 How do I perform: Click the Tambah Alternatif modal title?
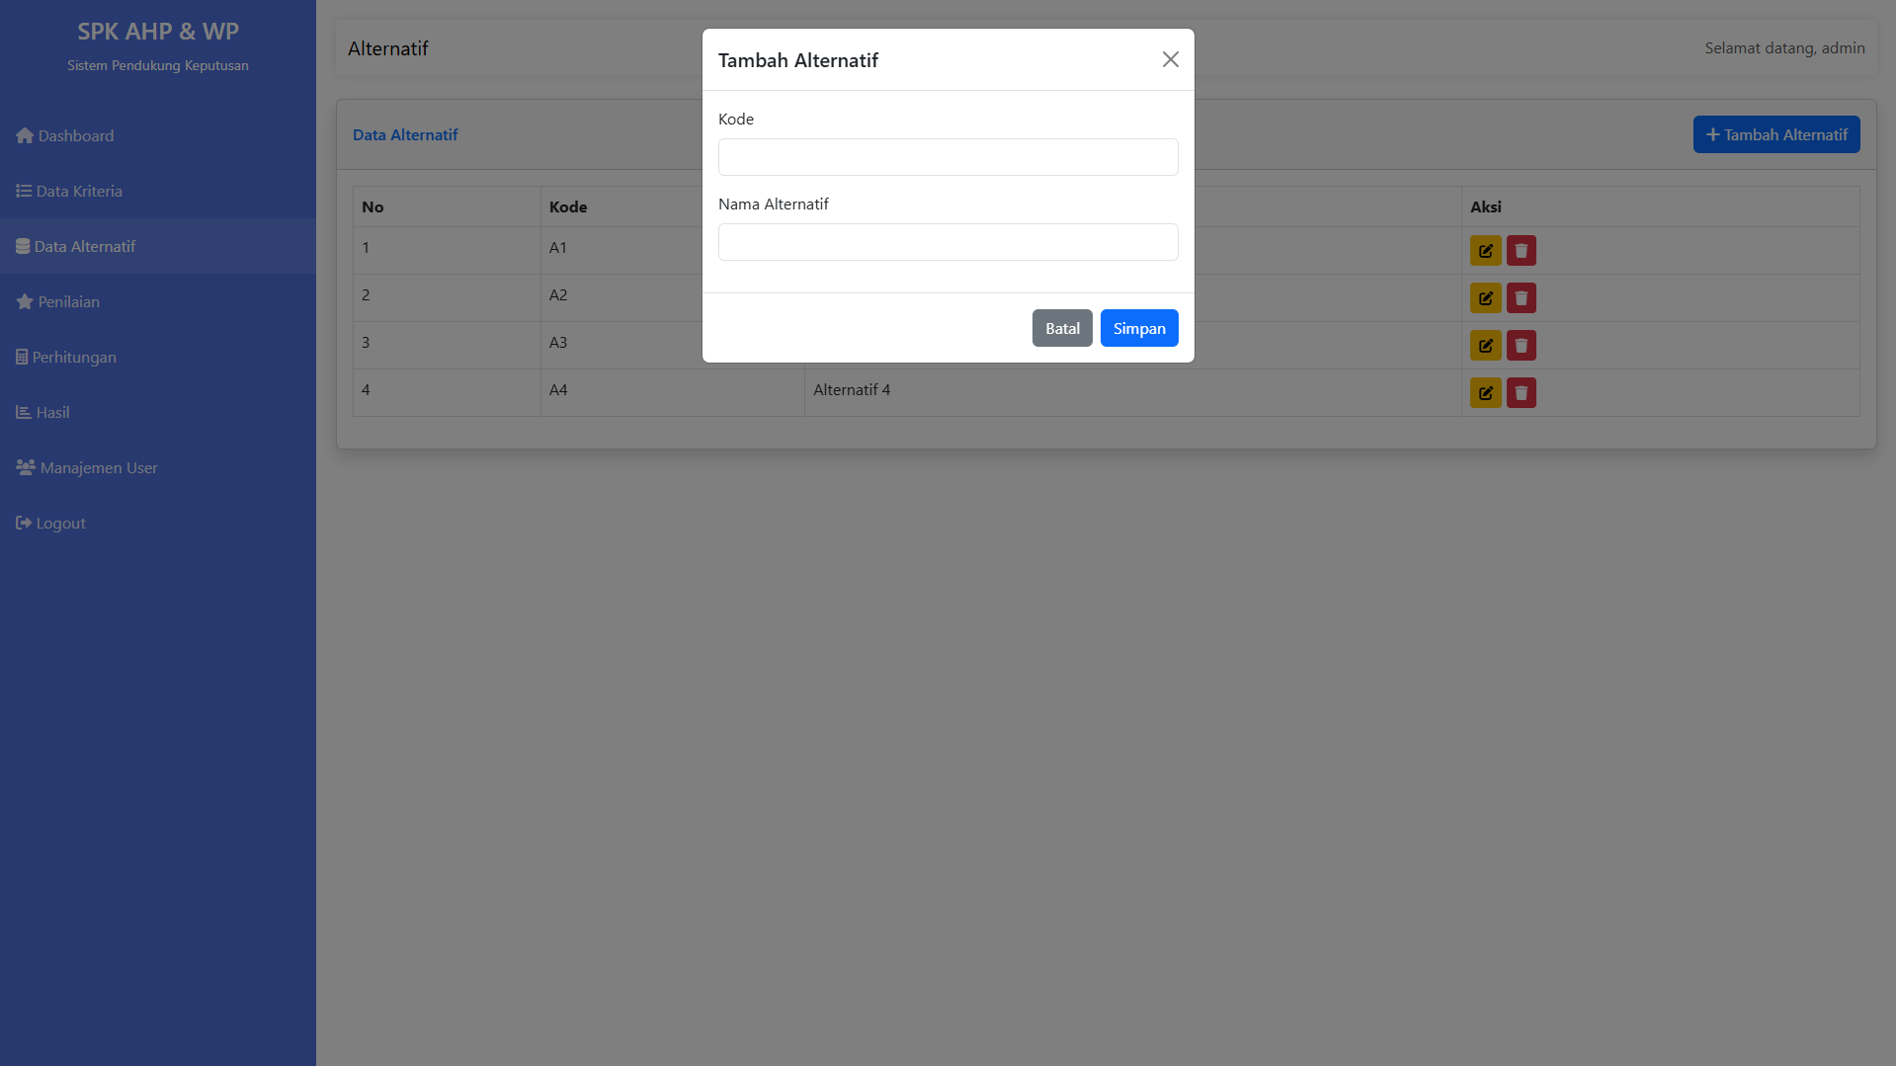click(x=798, y=60)
